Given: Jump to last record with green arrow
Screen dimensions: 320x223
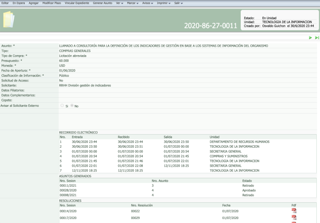Looking at the screenshot, I should pyautogui.click(x=316, y=38).
